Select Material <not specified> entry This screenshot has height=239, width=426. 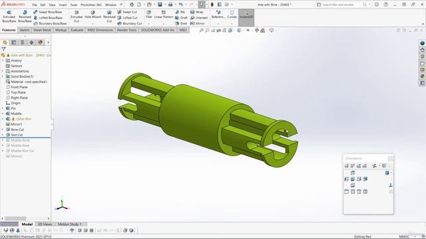(27, 82)
